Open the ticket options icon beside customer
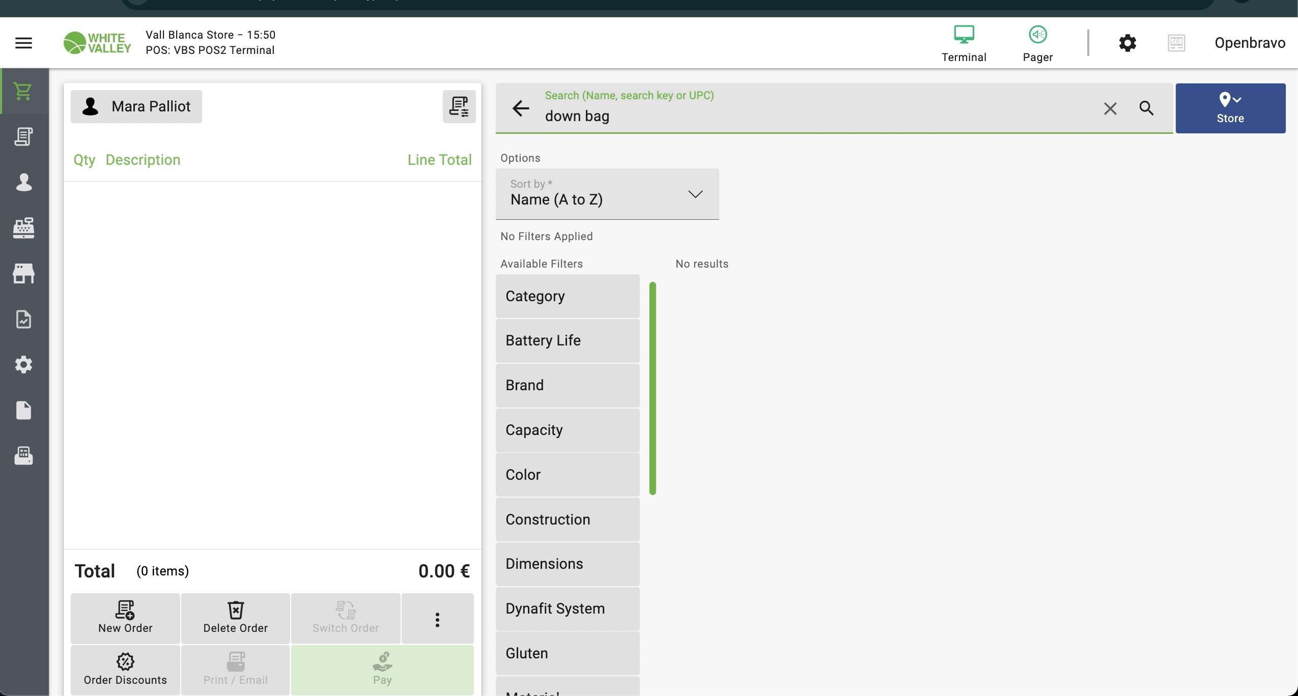This screenshot has width=1298, height=696. (x=459, y=107)
